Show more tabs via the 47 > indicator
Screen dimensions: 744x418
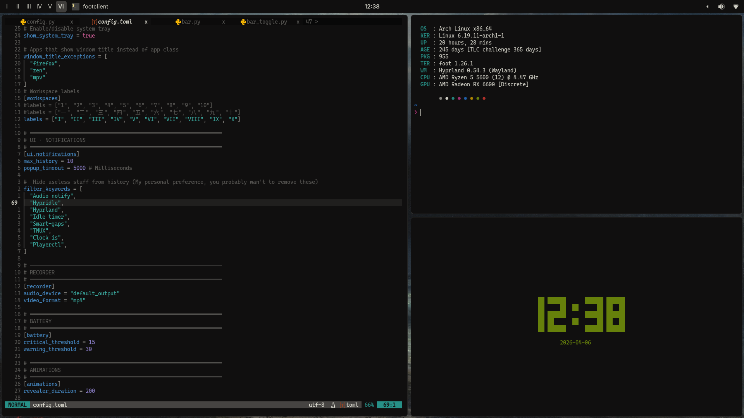pos(312,22)
